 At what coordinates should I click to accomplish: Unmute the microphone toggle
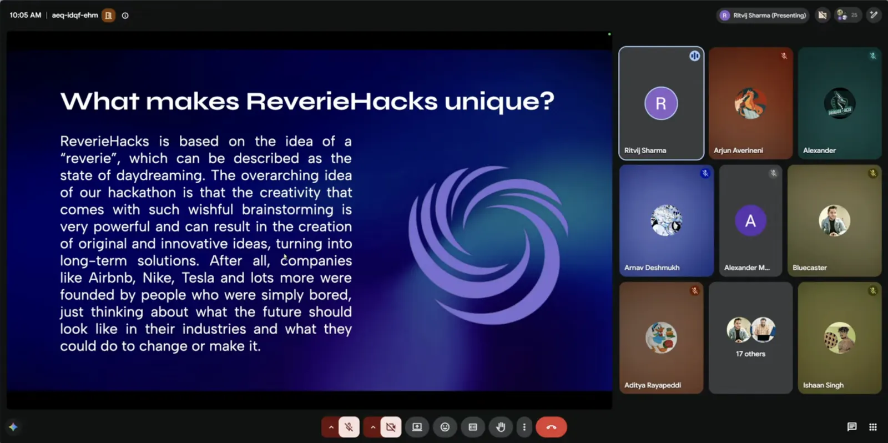pyautogui.click(x=349, y=427)
